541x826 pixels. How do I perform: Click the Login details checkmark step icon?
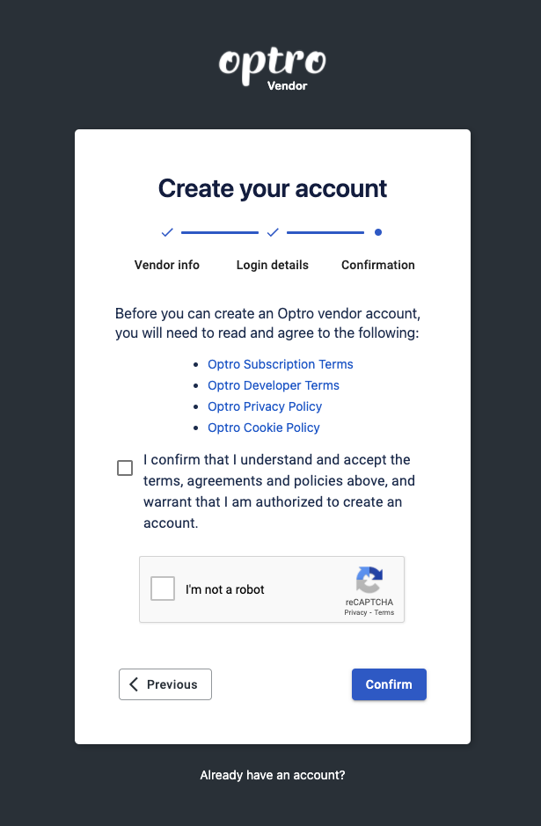273,232
